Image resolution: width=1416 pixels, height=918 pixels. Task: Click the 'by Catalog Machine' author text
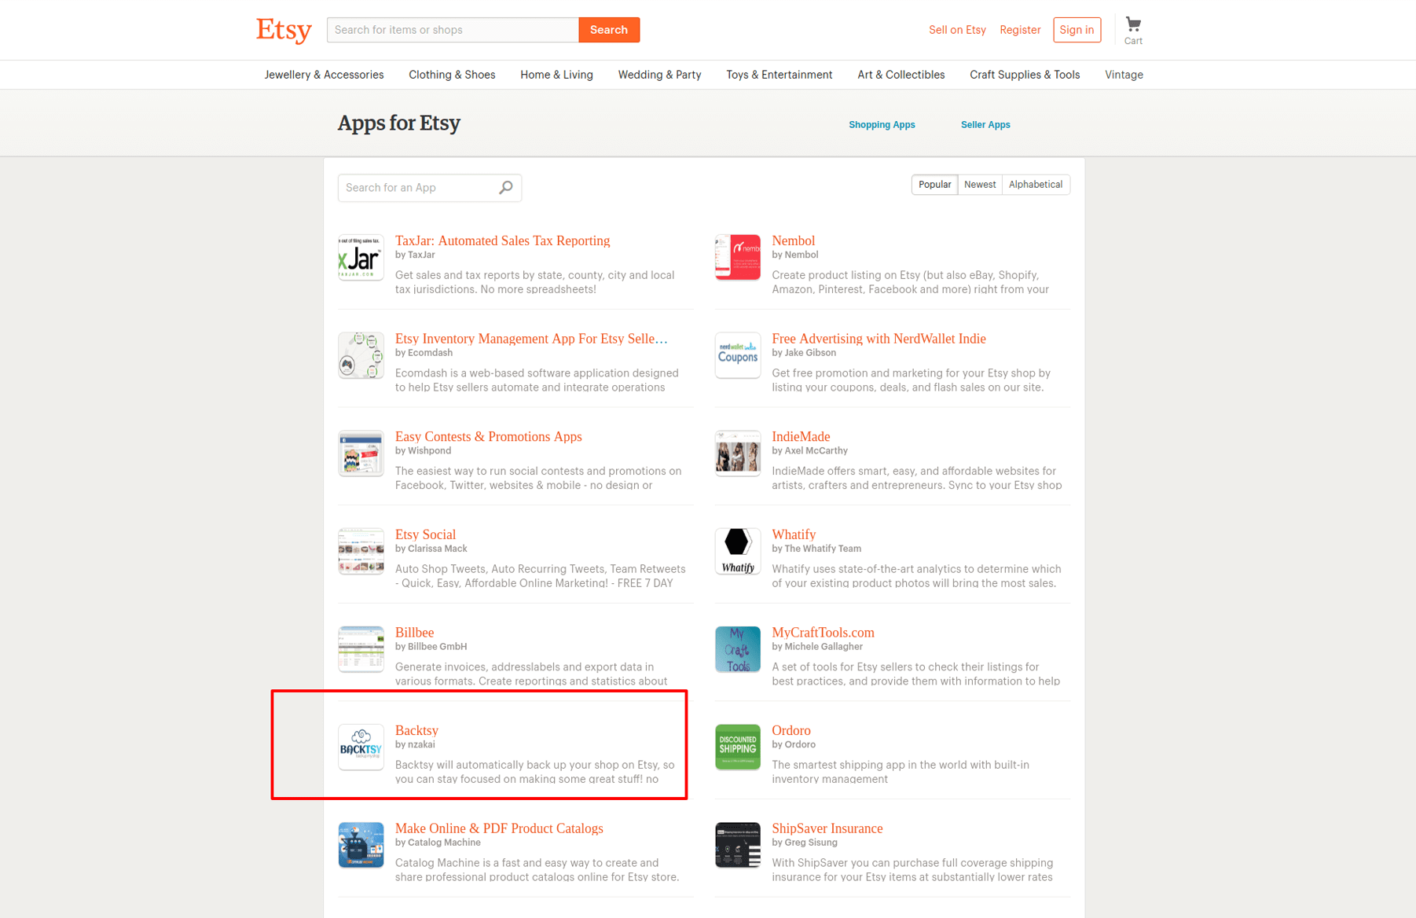point(438,843)
